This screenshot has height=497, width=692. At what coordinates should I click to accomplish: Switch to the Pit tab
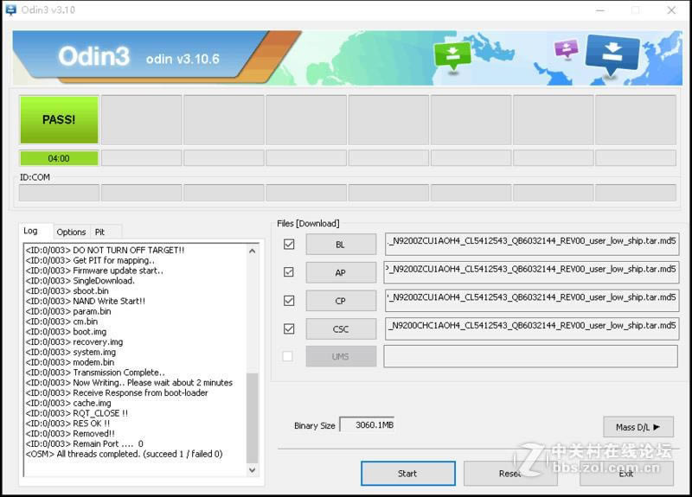pos(99,232)
